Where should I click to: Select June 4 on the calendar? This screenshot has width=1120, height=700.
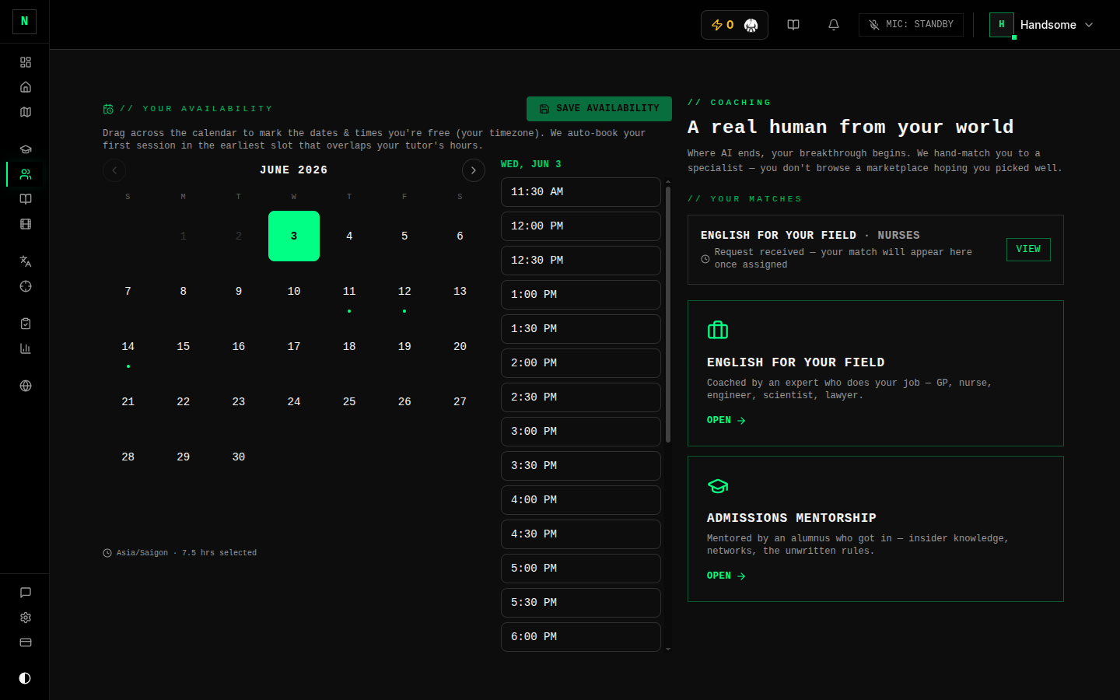pos(349,236)
